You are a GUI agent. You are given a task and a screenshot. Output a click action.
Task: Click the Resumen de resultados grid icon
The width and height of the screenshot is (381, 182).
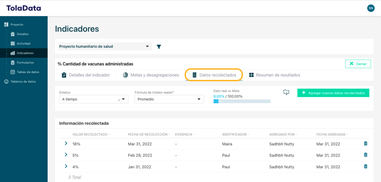point(251,75)
